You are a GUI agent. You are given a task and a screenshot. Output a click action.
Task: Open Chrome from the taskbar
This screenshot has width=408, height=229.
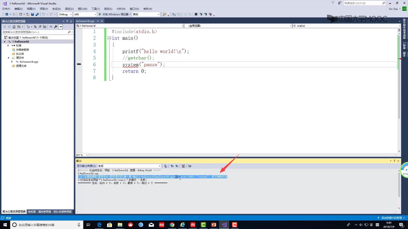172,225
